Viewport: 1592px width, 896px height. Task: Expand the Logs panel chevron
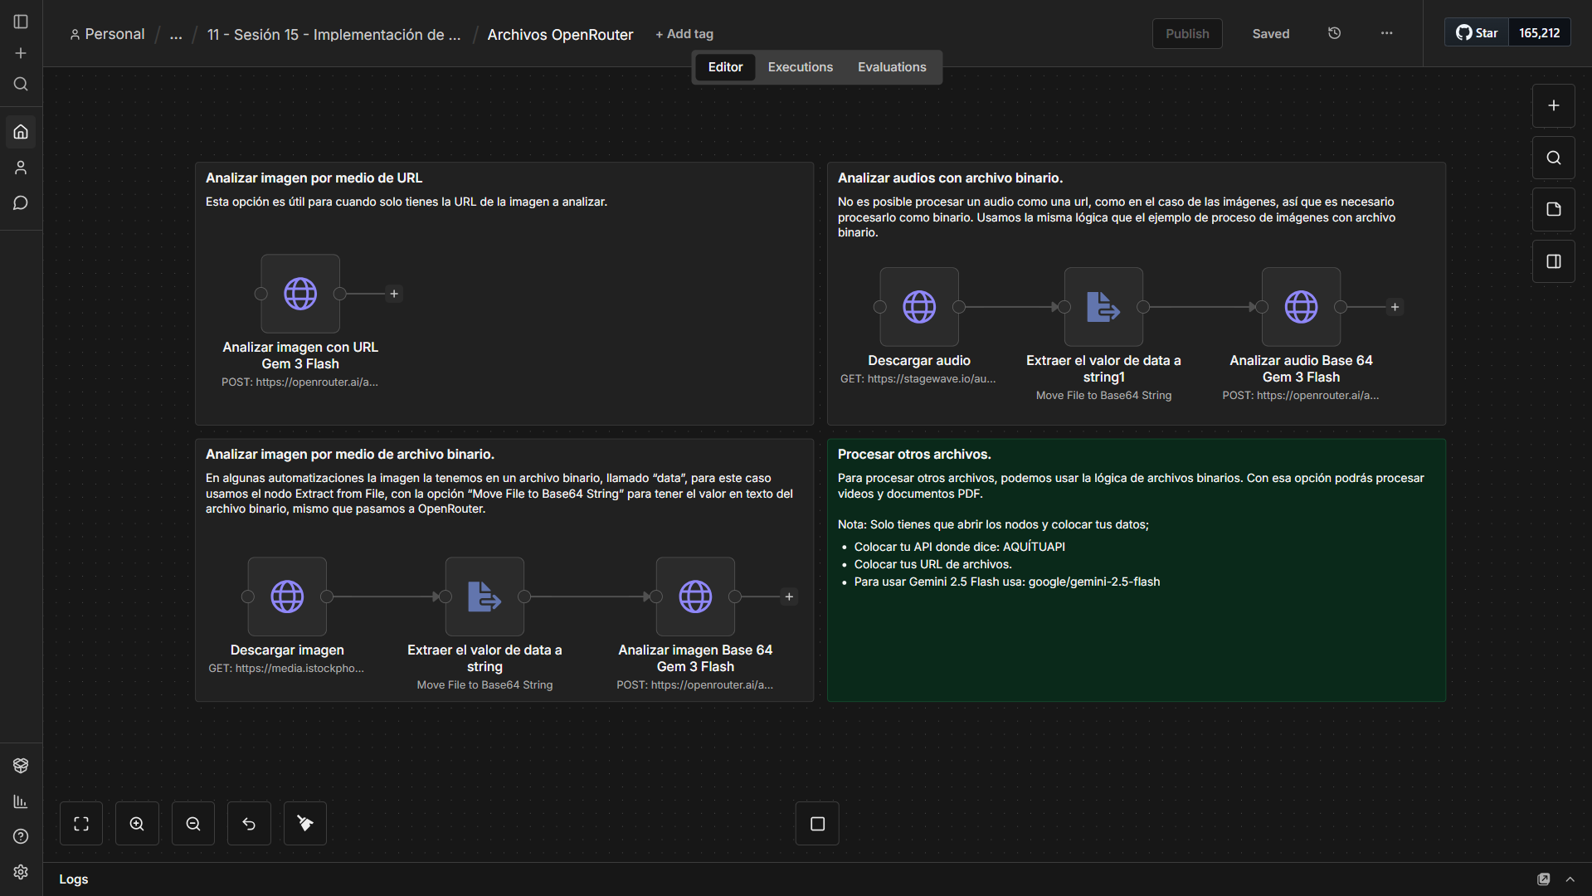pyautogui.click(x=1570, y=879)
